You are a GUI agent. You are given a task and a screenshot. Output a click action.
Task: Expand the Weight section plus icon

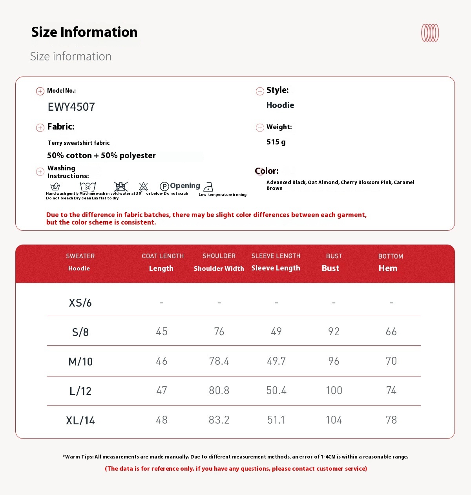[x=260, y=128]
